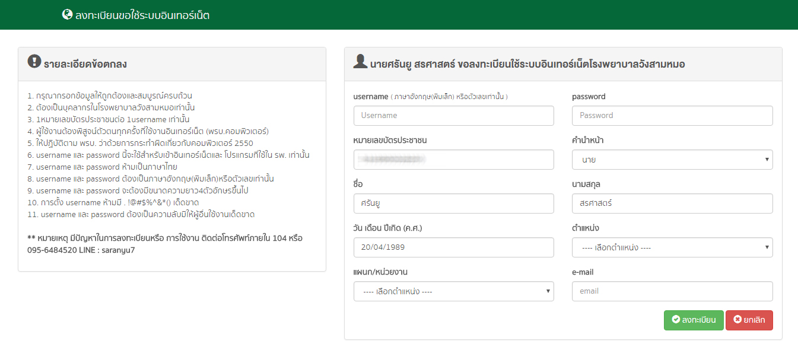Click the ชื่อ first name field
Image resolution: width=798 pixels, height=350 pixels.
coord(453,203)
